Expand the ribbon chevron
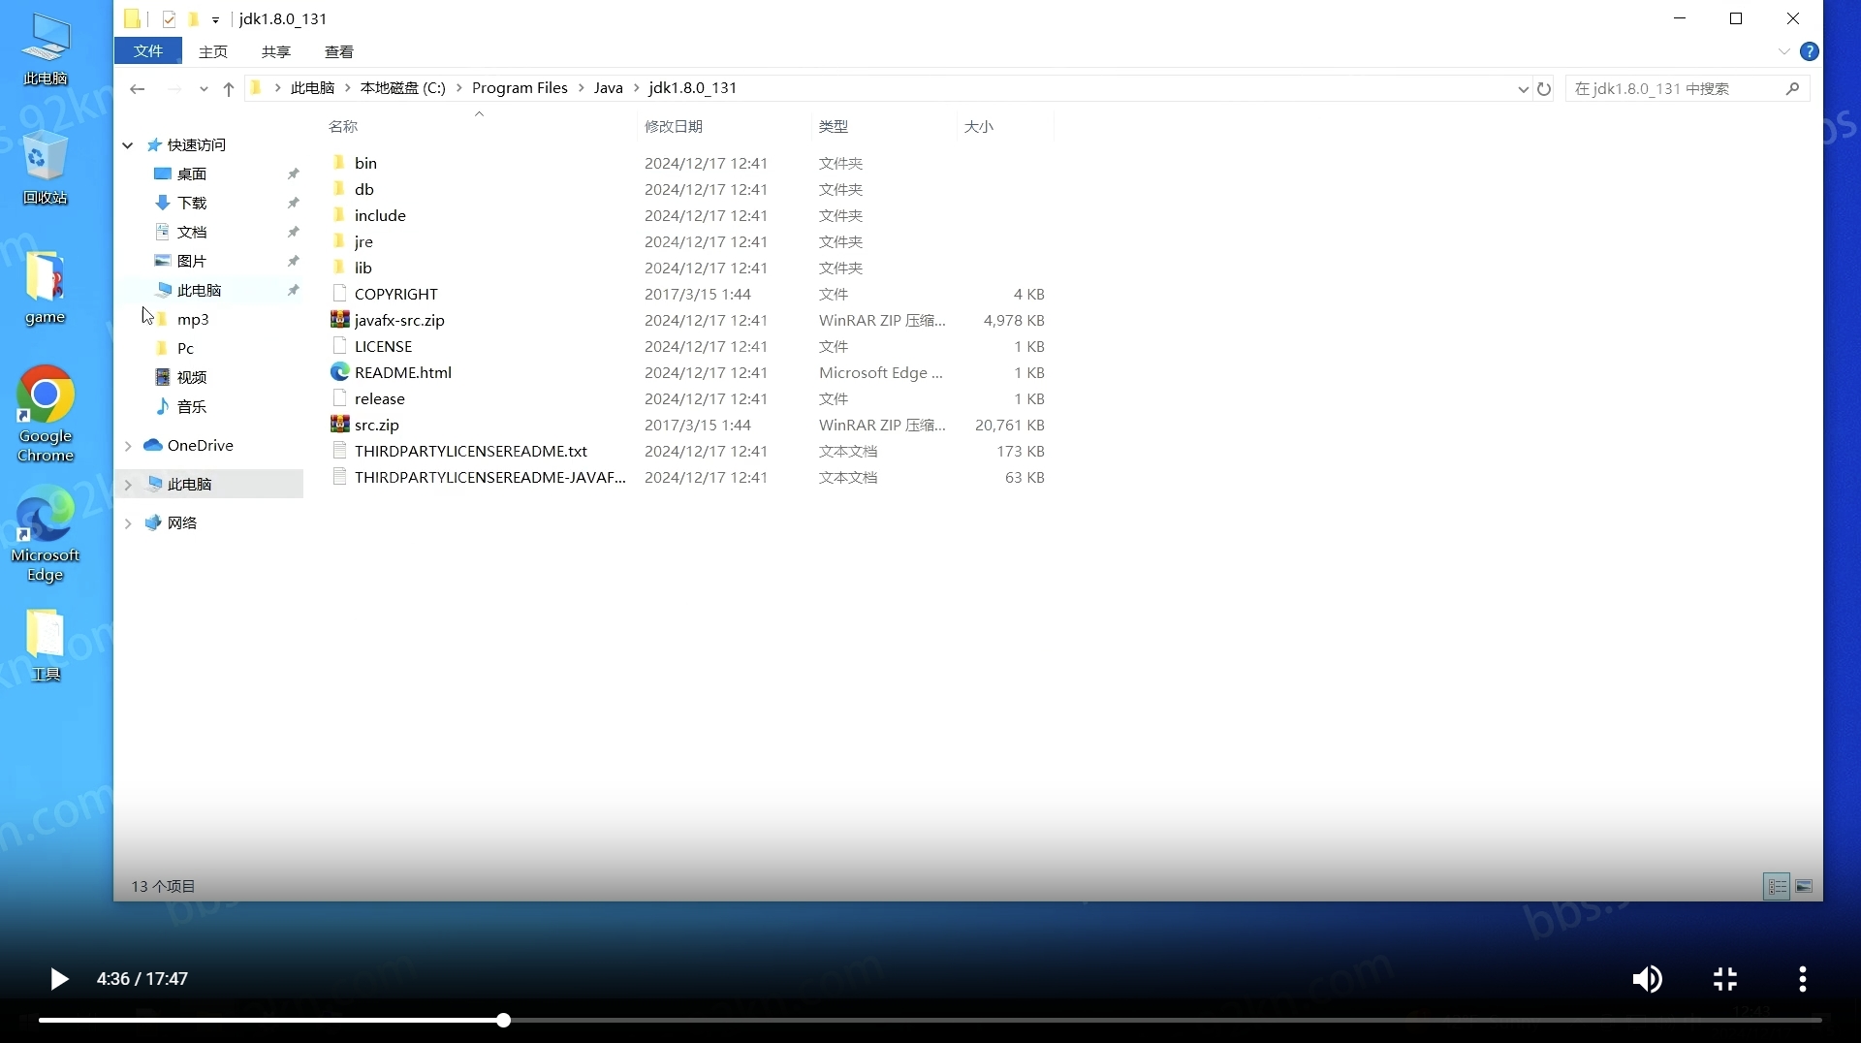1861x1043 pixels. pos(1783,51)
